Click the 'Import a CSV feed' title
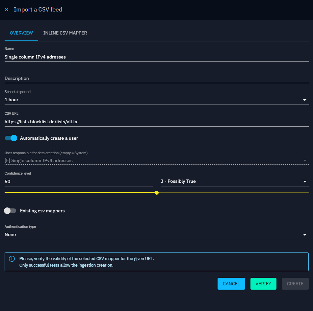The width and height of the screenshot is (313, 311). click(x=38, y=10)
